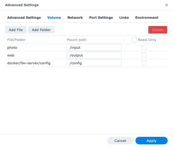
Task: Enable read-only for the web folder
Action: point(144,55)
